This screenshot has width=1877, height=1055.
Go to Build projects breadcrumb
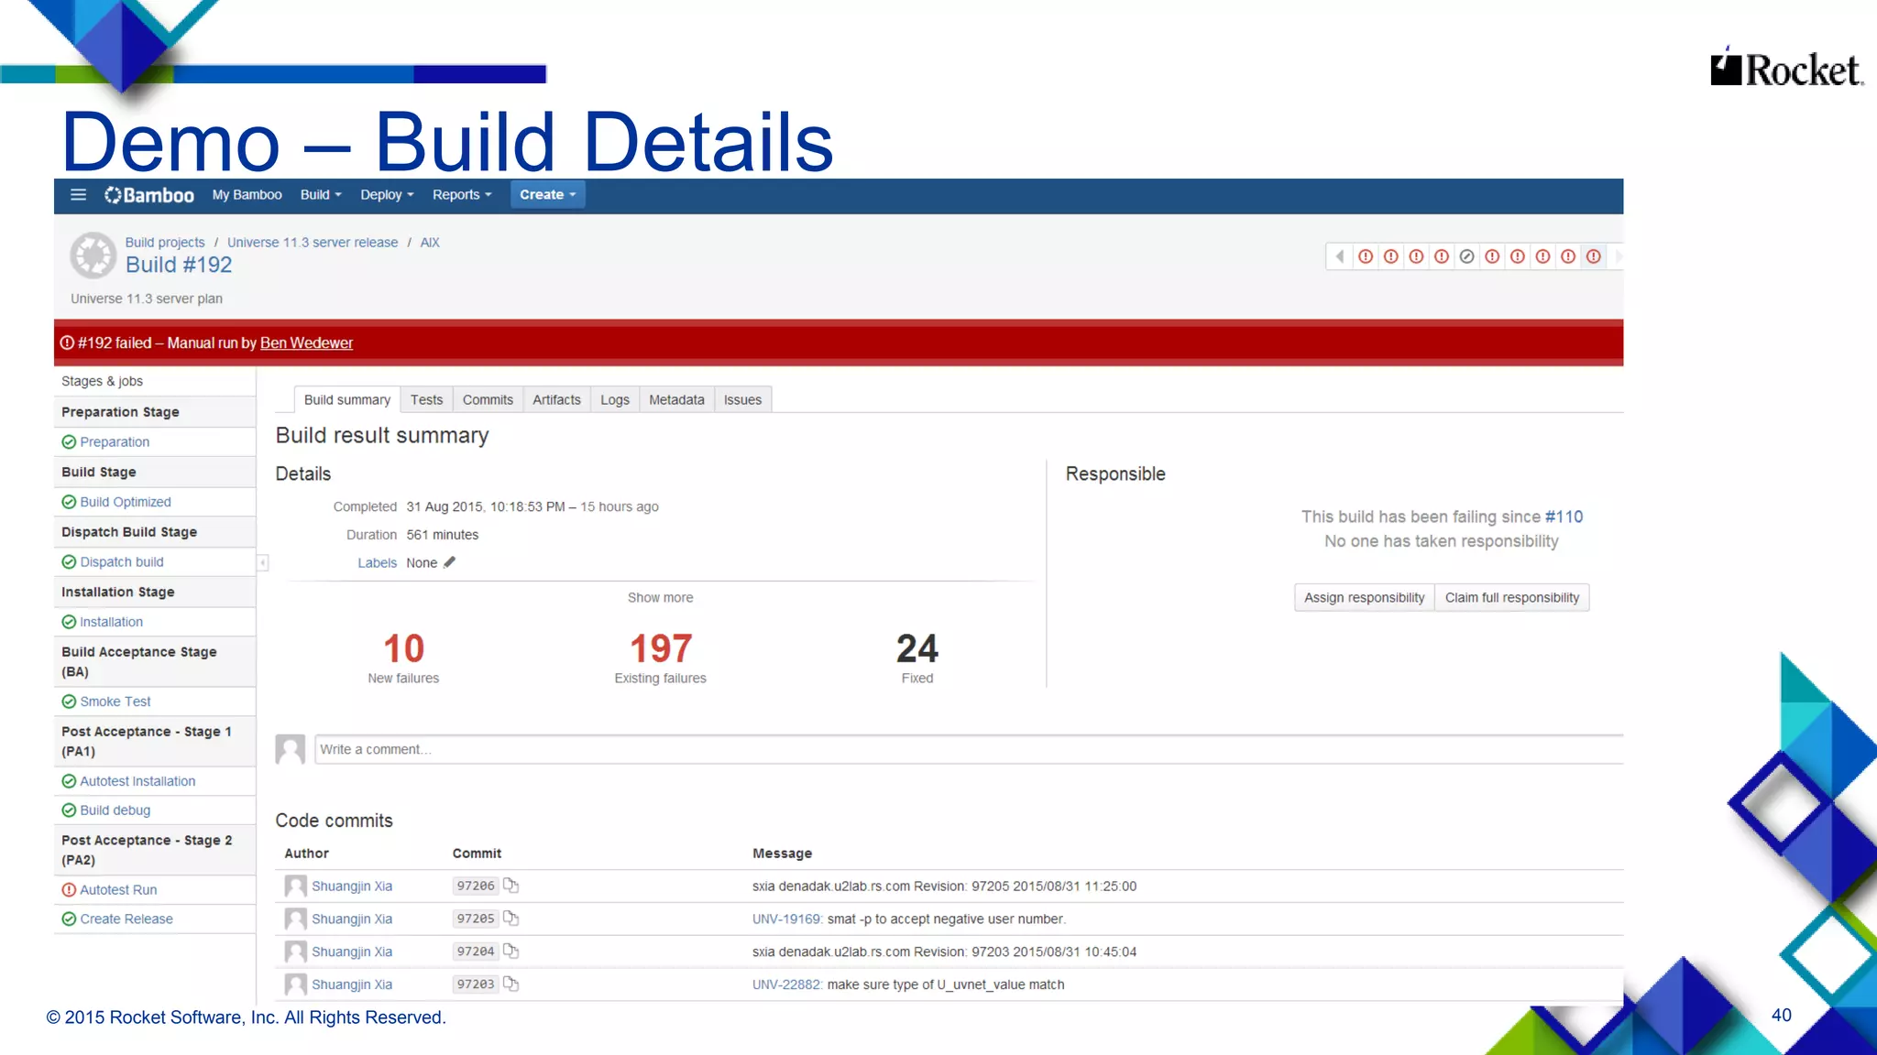pos(165,243)
